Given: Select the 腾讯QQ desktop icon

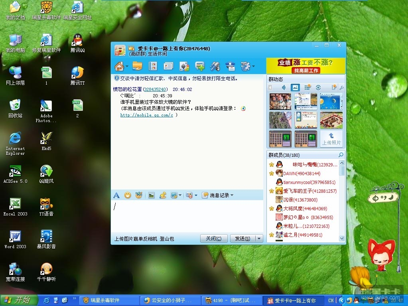Looking at the screenshot, I should click(x=77, y=43).
